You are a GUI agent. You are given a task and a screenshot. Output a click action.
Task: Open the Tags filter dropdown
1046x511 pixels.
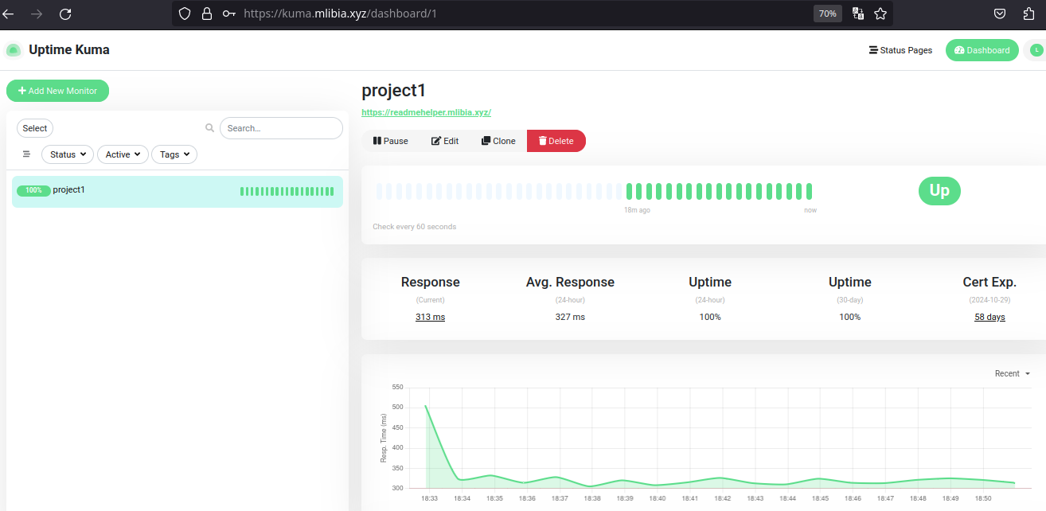click(174, 154)
